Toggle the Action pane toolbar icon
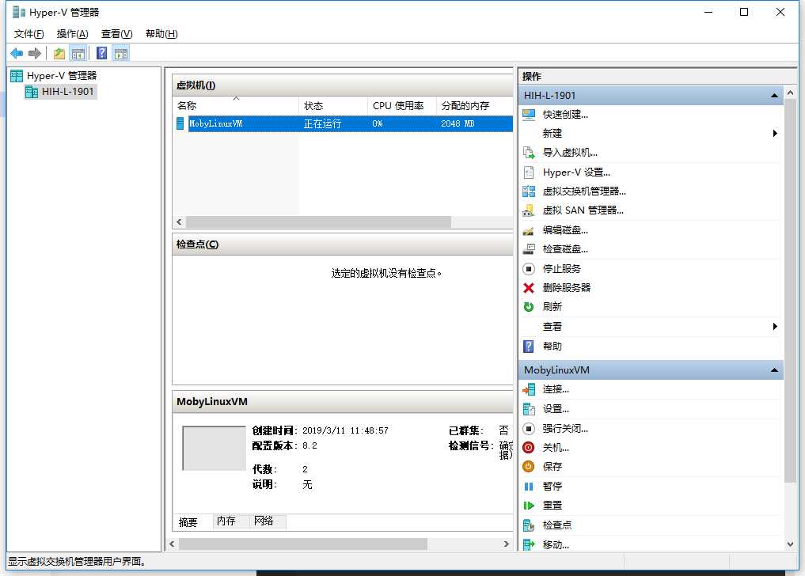805x576 pixels. click(x=120, y=53)
